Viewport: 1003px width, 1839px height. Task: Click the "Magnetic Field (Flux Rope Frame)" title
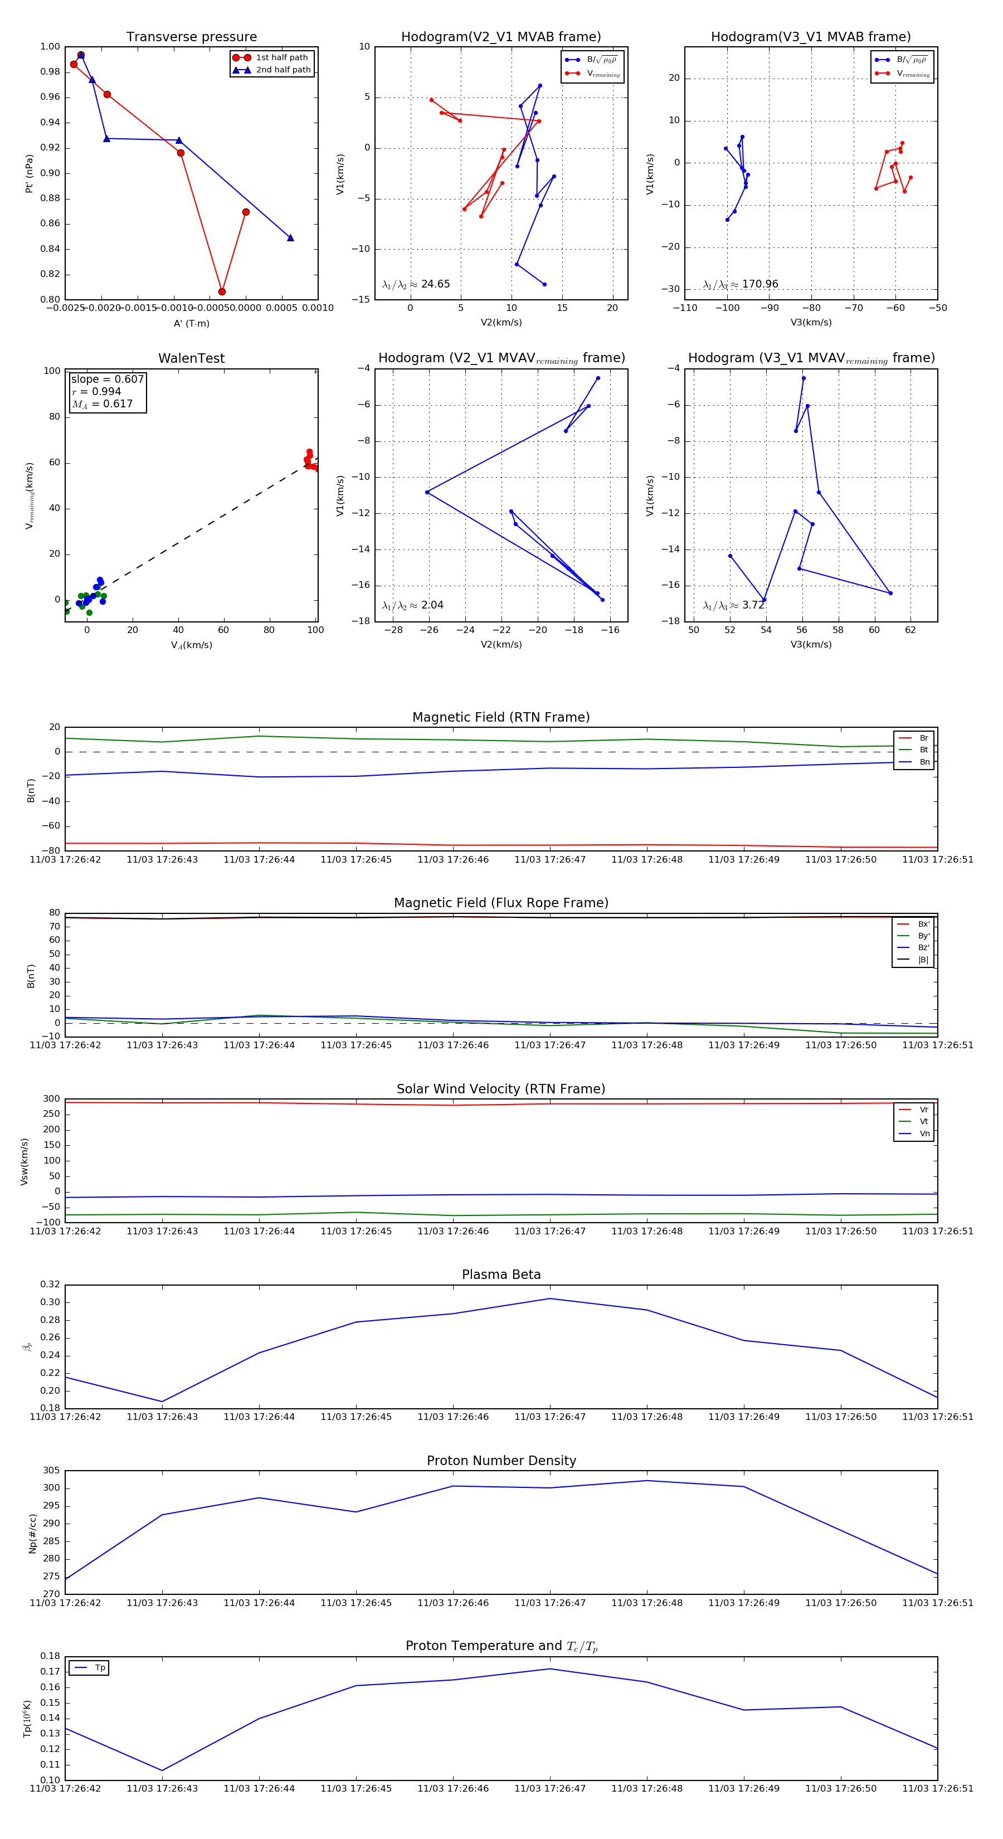click(x=501, y=903)
